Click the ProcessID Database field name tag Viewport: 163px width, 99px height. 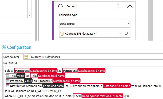[59, 81]
